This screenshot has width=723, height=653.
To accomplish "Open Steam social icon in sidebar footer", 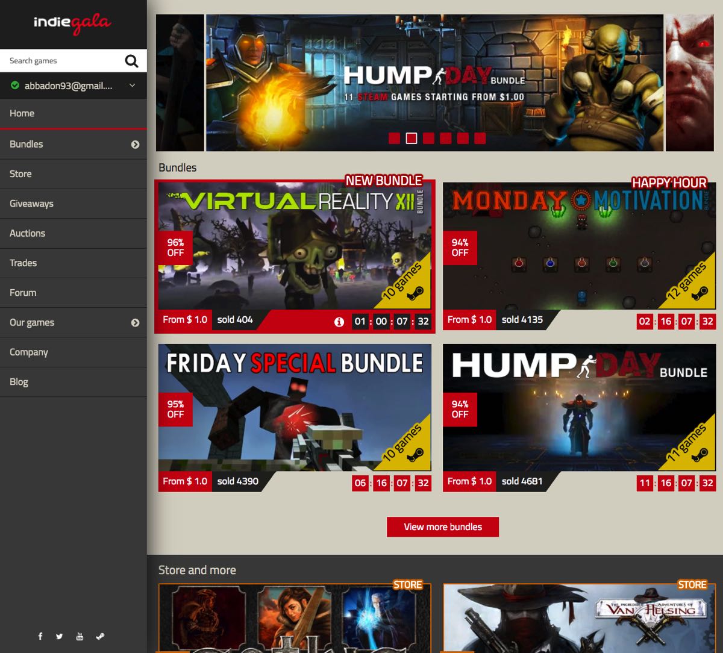I will [x=100, y=636].
